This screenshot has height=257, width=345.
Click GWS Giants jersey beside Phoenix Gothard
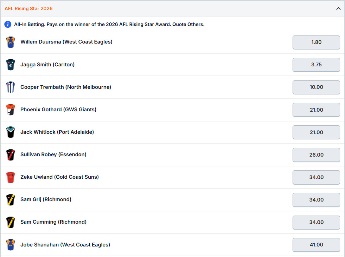pyautogui.click(x=11, y=110)
